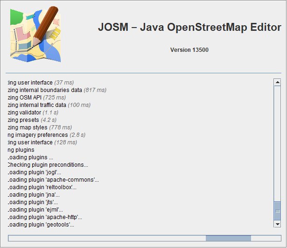Click the 'JOSM – Java OpenStreetMap Editor' title
The image size is (287, 248).
click(189, 28)
